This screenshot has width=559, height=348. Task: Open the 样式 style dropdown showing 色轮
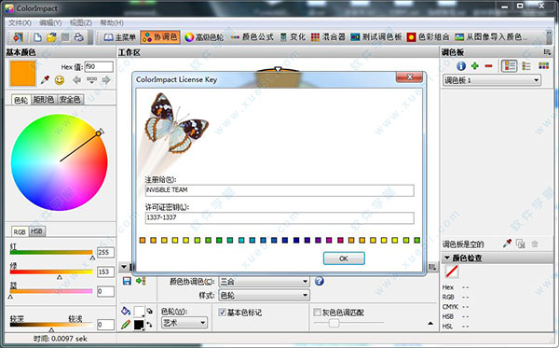[264, 296]
